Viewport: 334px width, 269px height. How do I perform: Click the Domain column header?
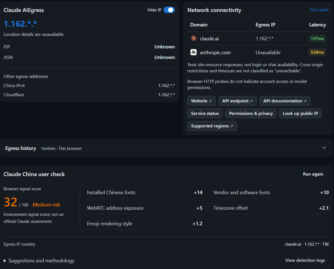(x=199, y=25)
